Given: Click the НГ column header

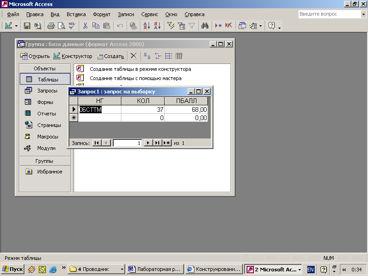Looking at the screenshot, I should (x=99, y=101).
